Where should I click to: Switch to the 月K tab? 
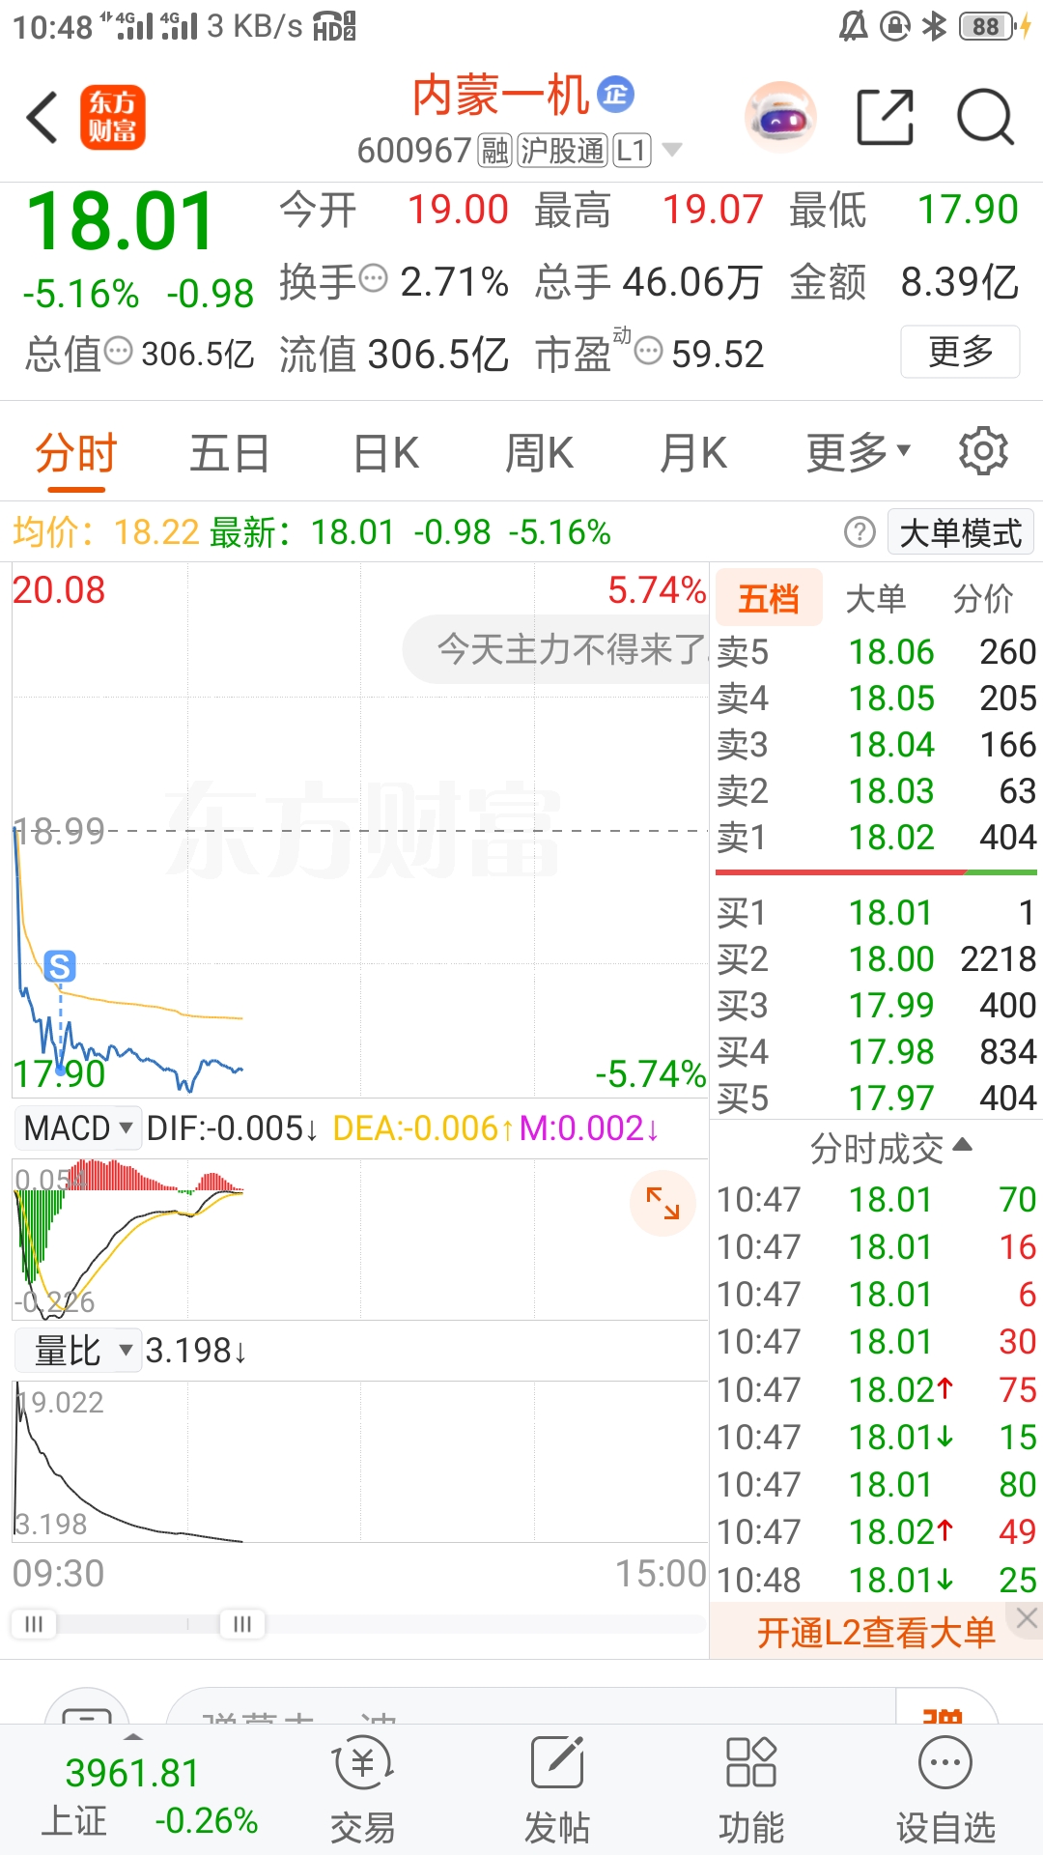[693, 453]
